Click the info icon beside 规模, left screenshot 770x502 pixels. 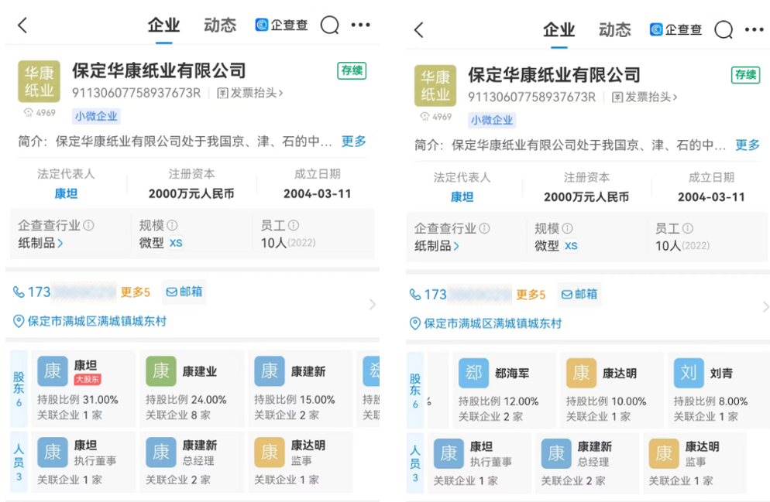click(x=172, y=225)
